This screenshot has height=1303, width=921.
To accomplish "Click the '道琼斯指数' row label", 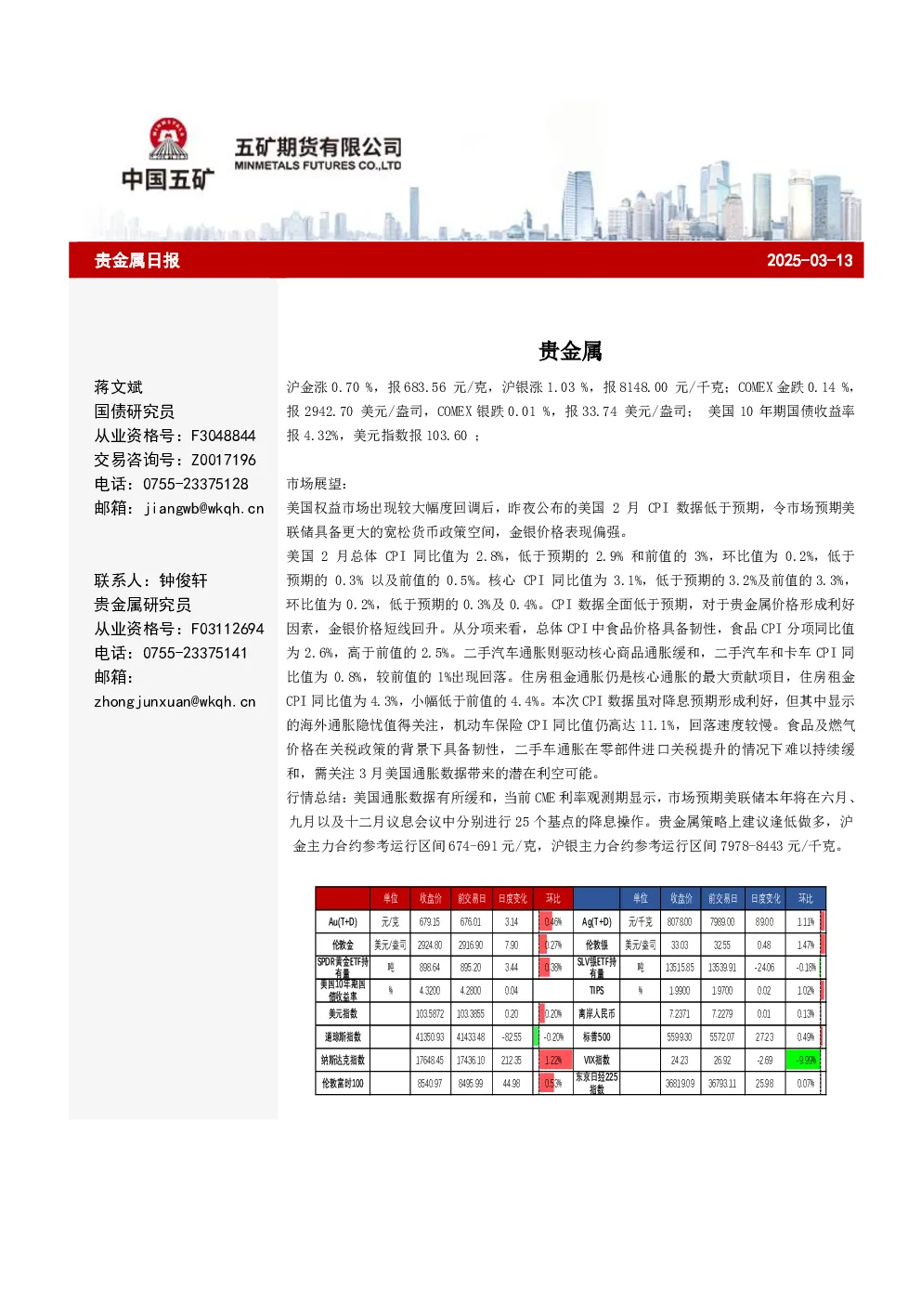I will [343, 1036].
